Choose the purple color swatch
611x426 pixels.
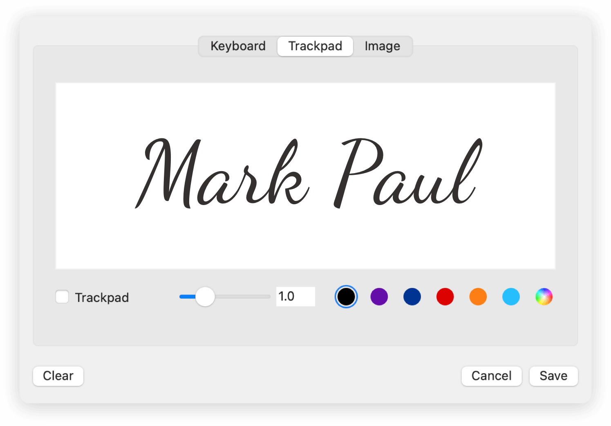pyautogui.click(x=379, y=297)
